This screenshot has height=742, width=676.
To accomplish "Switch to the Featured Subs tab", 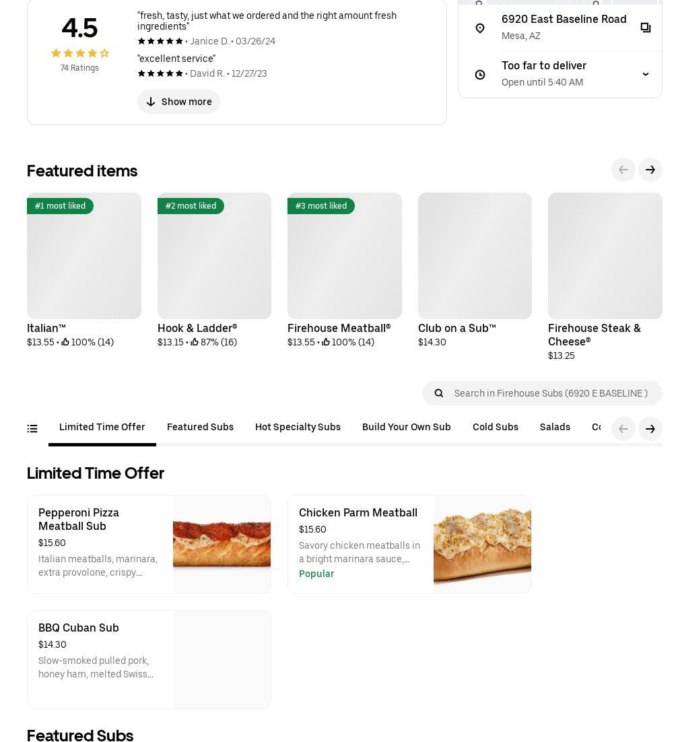I will [200, 427].
